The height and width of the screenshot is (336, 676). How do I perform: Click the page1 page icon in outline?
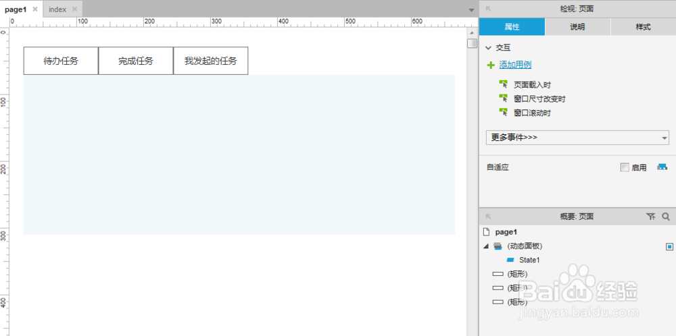486,232
